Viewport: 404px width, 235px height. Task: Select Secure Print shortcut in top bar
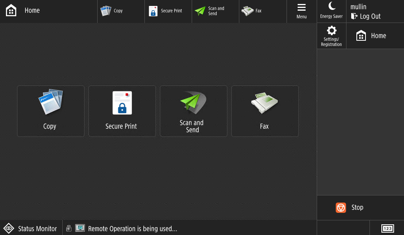coord(168,11)
